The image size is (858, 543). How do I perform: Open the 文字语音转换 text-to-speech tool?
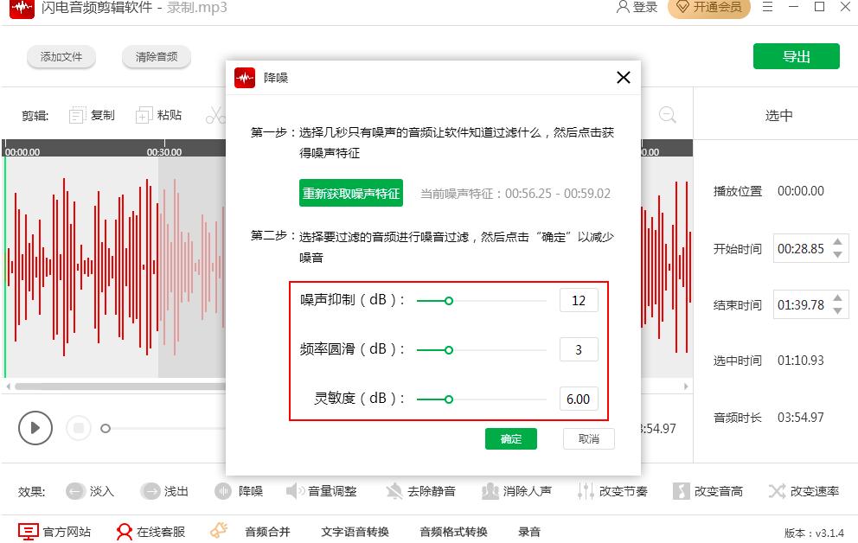pos(355,532)
